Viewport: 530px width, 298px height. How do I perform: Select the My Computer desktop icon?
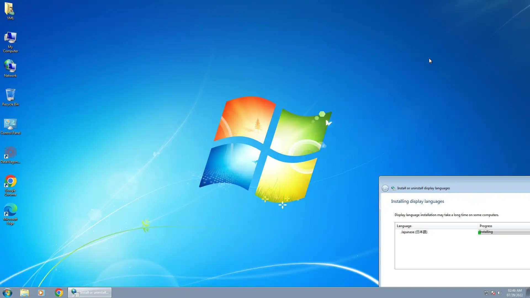pos(10,41)
